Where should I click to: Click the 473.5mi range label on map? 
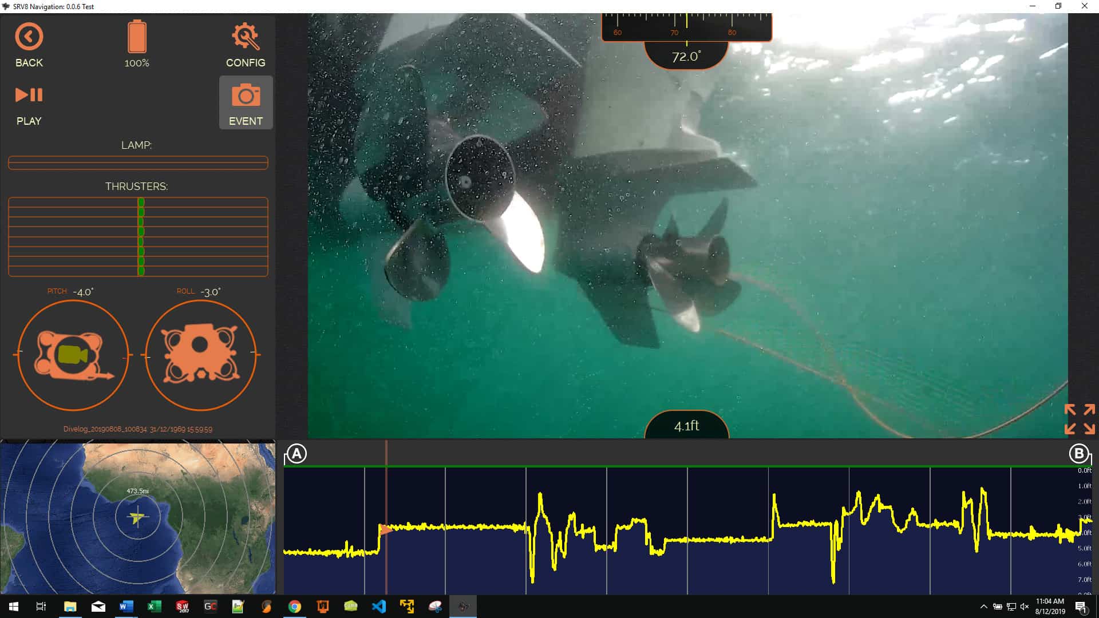pos(137,491)
